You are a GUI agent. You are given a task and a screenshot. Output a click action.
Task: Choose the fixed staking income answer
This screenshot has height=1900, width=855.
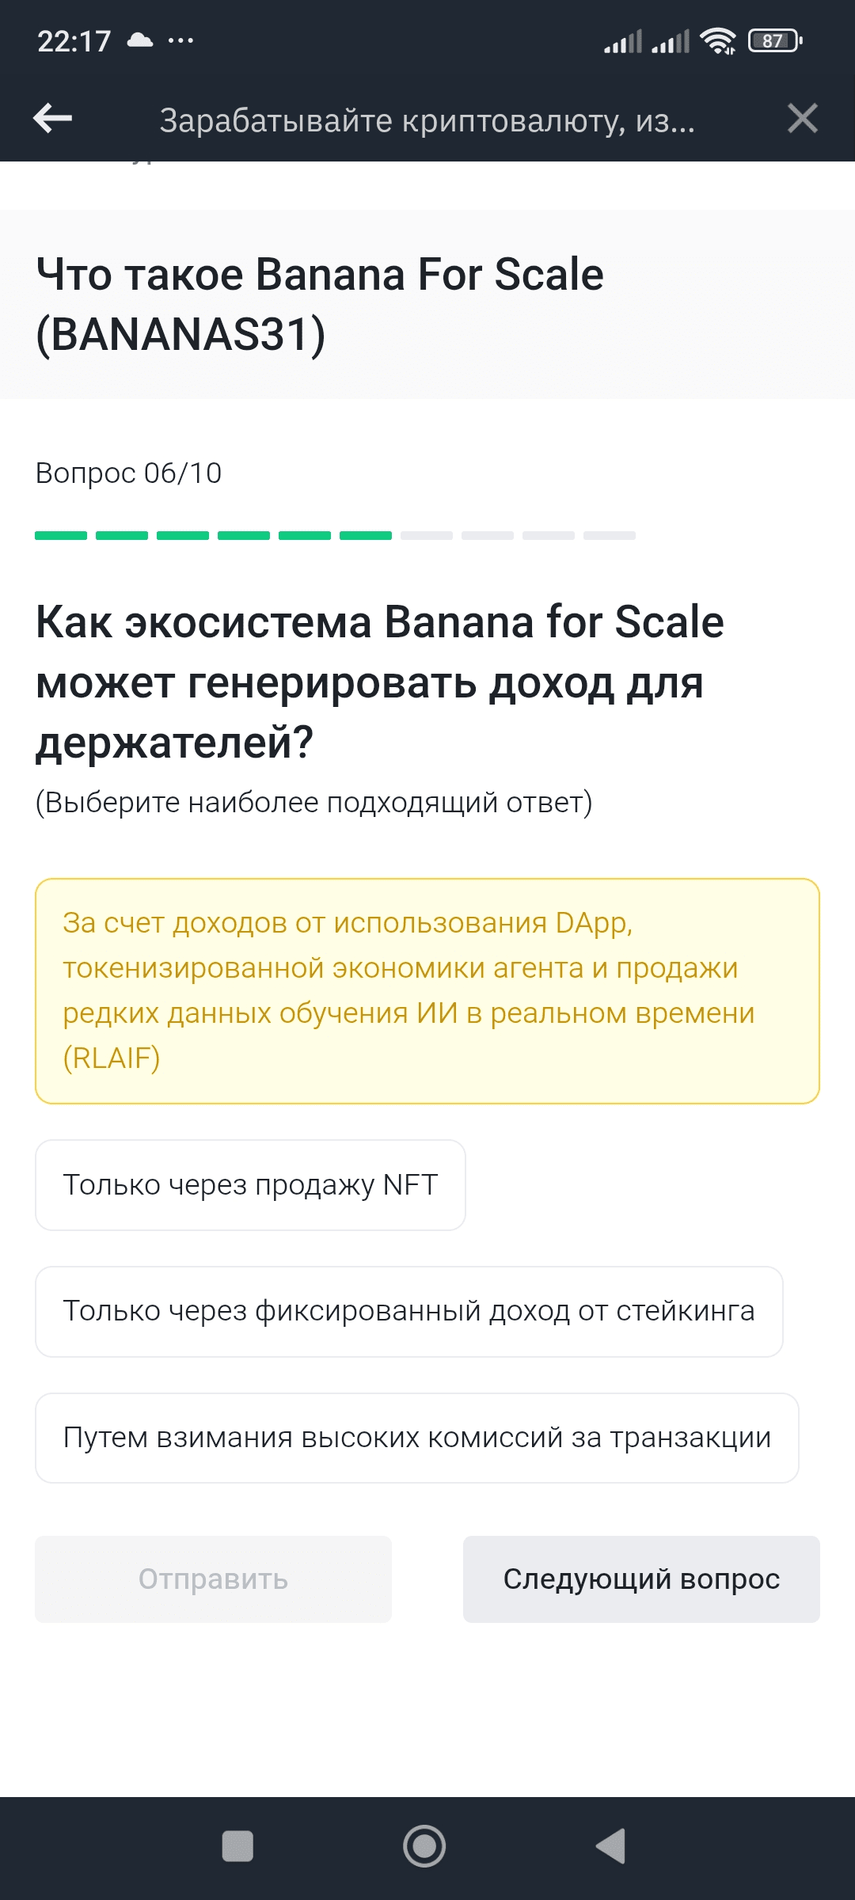pyautogui.click(x=408, y=1312)
